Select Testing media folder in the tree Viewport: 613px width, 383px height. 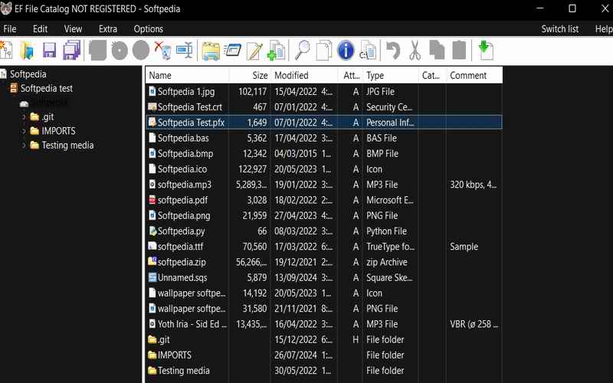(x=67, y=146)
